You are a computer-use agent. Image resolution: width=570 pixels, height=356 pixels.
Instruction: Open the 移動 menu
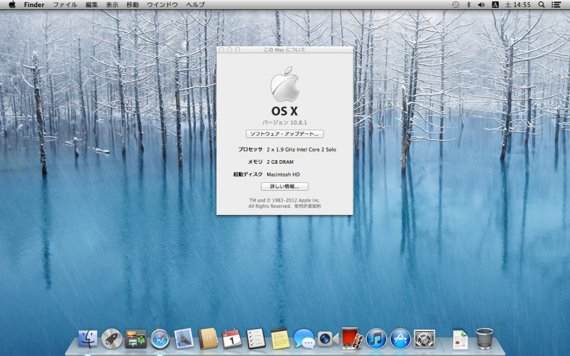[133, 5]
